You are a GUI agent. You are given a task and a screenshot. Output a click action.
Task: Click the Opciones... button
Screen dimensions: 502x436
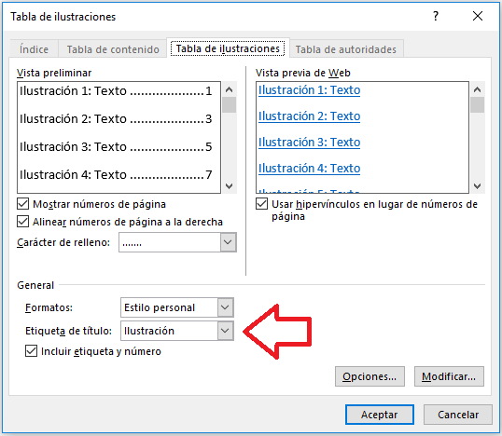pyautogui.click(x=370, y=376)
